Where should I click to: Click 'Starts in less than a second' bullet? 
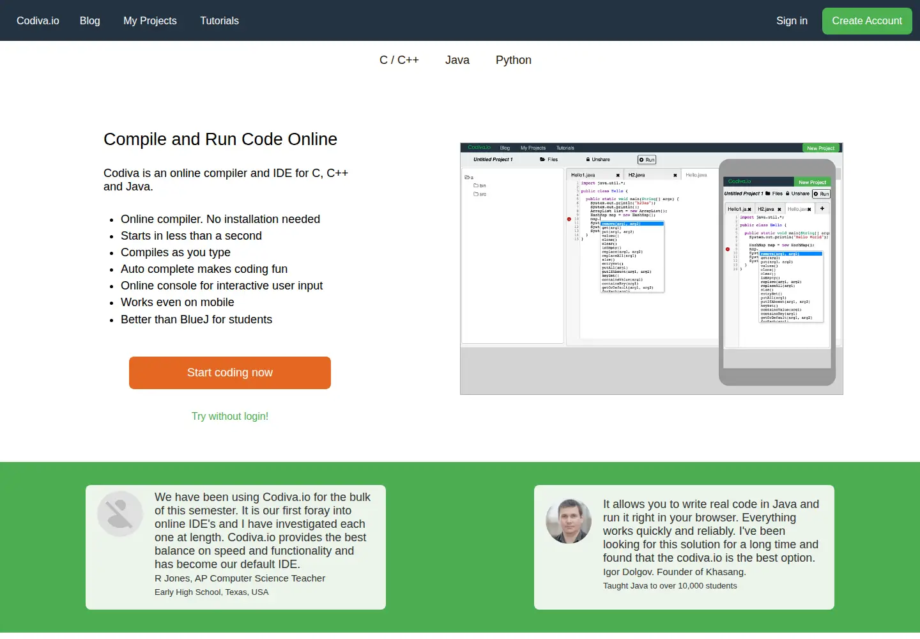191,236
